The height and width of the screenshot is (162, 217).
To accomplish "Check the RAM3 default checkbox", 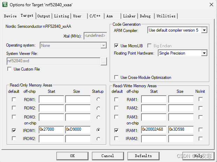I will (116, 117).
